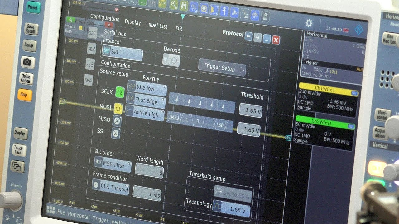Click the FFT toolbar icon
The image size is (399, 224).
[255, 15]
